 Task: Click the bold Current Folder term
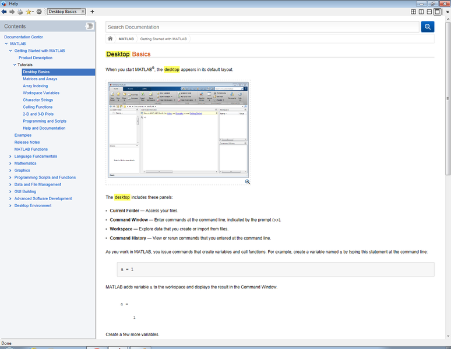tap(125, 211)
